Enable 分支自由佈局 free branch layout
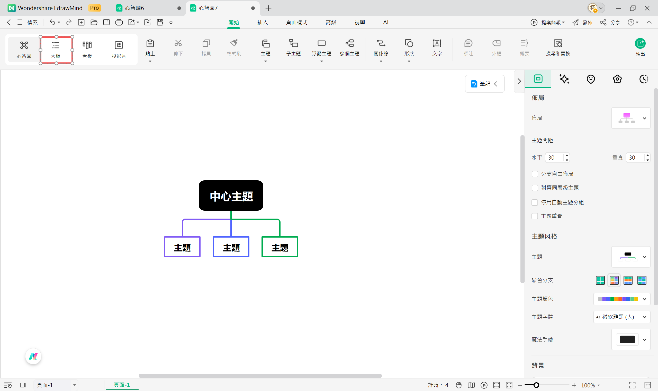Viewport: 658px width, 391px height. pyautogui.click(x=535, y=174)
